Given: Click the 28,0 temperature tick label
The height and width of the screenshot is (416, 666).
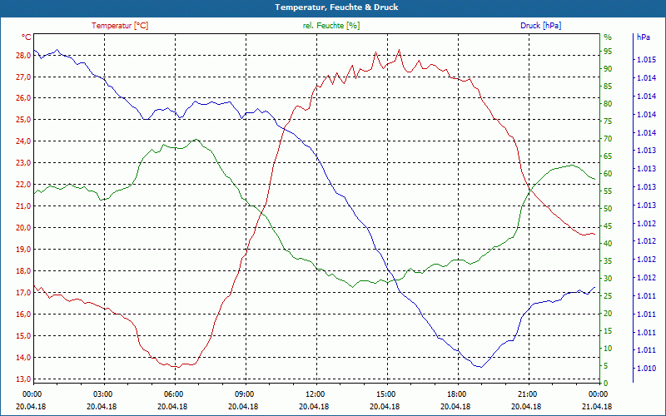Looking at the screenshot, I should click(x=22, y=55).
